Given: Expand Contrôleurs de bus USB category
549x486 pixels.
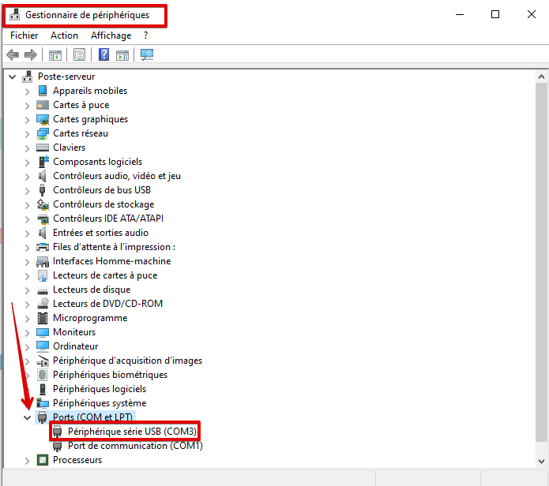Looking at the screenshot, I should tap(28, 191).
